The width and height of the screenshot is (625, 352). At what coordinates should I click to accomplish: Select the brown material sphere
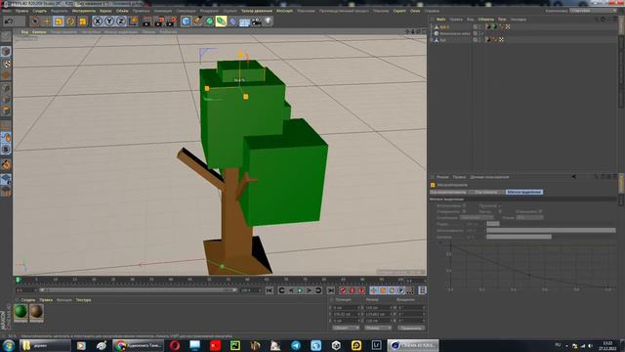(36, 311)
